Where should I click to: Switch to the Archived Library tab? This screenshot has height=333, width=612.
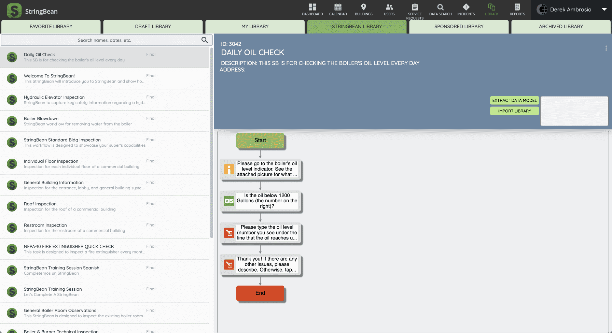pyautogui.click(x=561, y=27)
